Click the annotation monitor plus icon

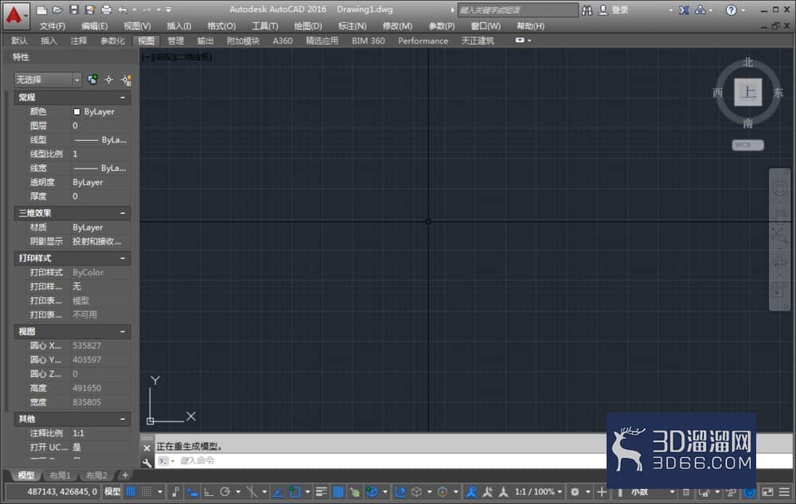click(x=602, y=492)
